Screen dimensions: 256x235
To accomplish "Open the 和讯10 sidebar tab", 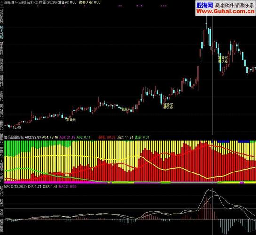I will point(1,178).
